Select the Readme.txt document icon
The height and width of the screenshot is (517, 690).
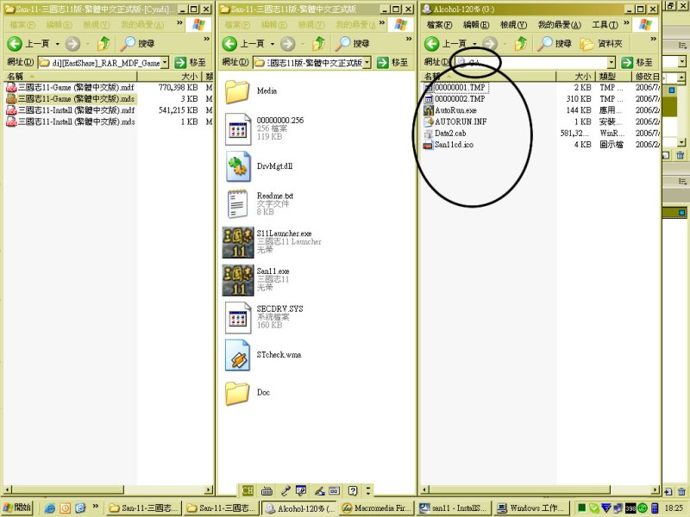pos(238,204)
